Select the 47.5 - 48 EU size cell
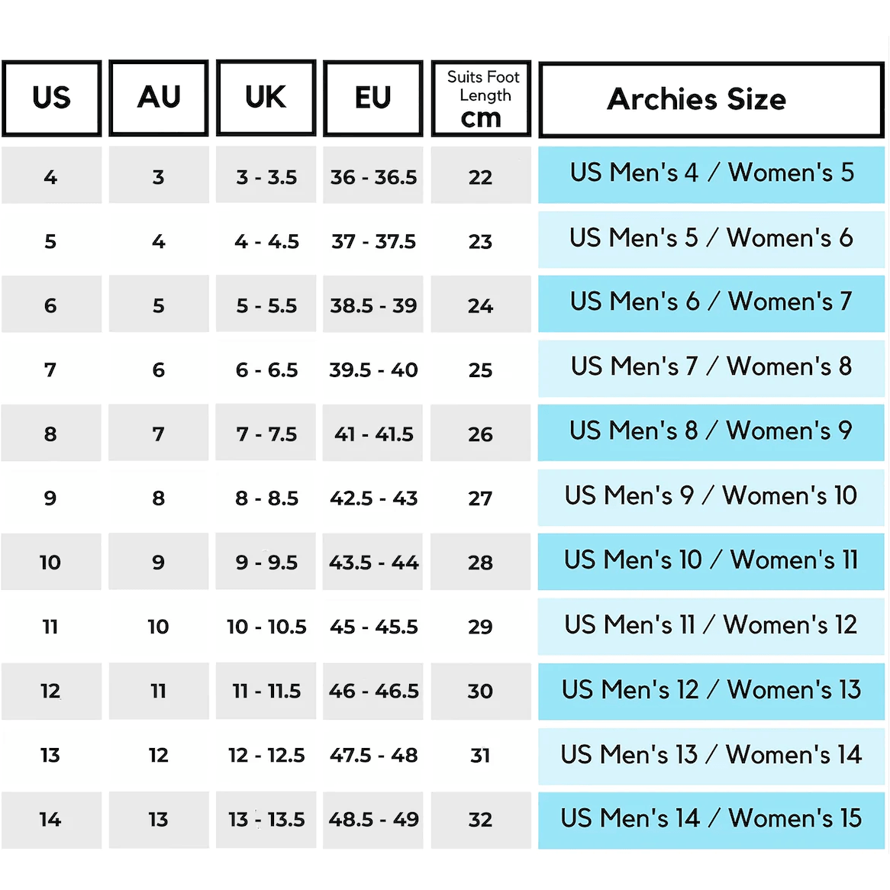The image size is (890, 890). [x=373, y=756]
